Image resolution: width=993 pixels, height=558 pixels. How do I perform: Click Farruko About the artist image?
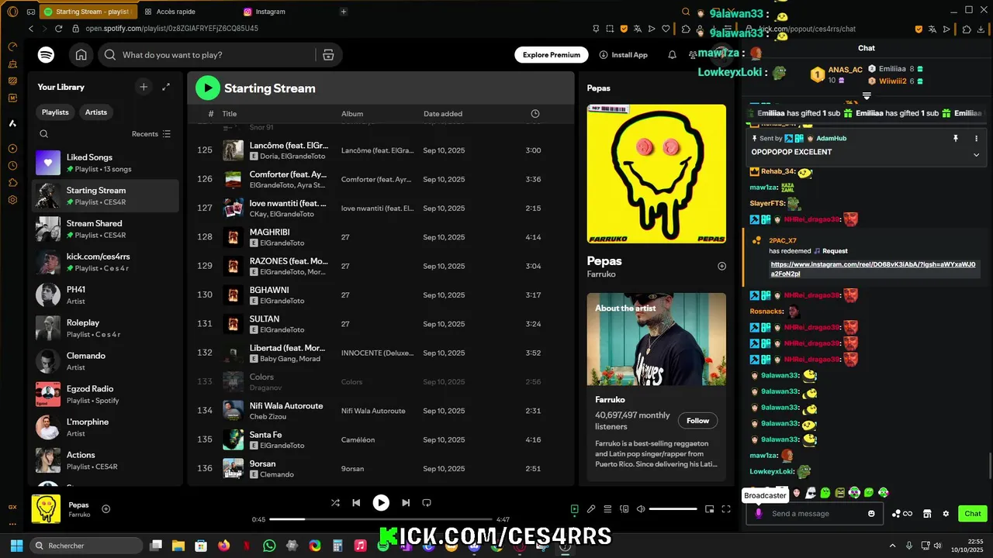click(x=656, y=339)
